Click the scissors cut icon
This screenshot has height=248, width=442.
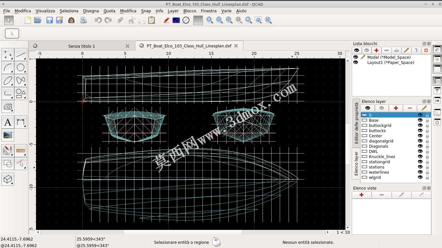point(131,20)
